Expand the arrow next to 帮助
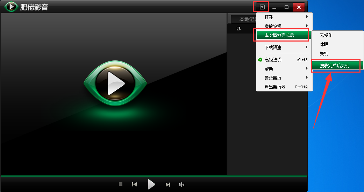Screen dimensions: 364x192 307,68
